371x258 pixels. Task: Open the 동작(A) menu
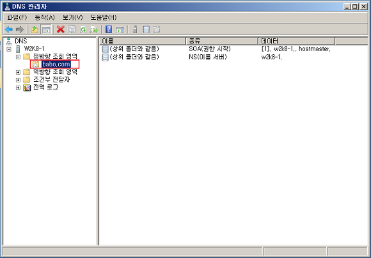pos(45,17)
